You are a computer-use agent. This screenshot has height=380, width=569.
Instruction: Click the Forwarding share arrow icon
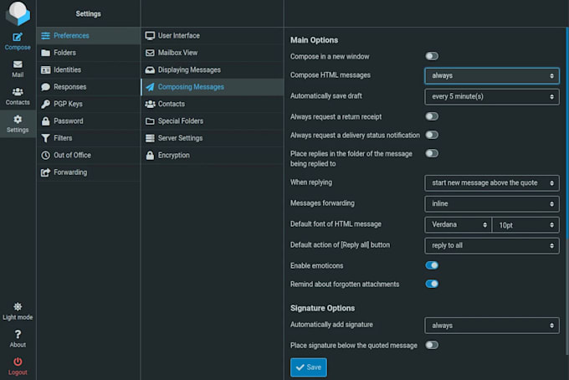click(x=45, y=172)
